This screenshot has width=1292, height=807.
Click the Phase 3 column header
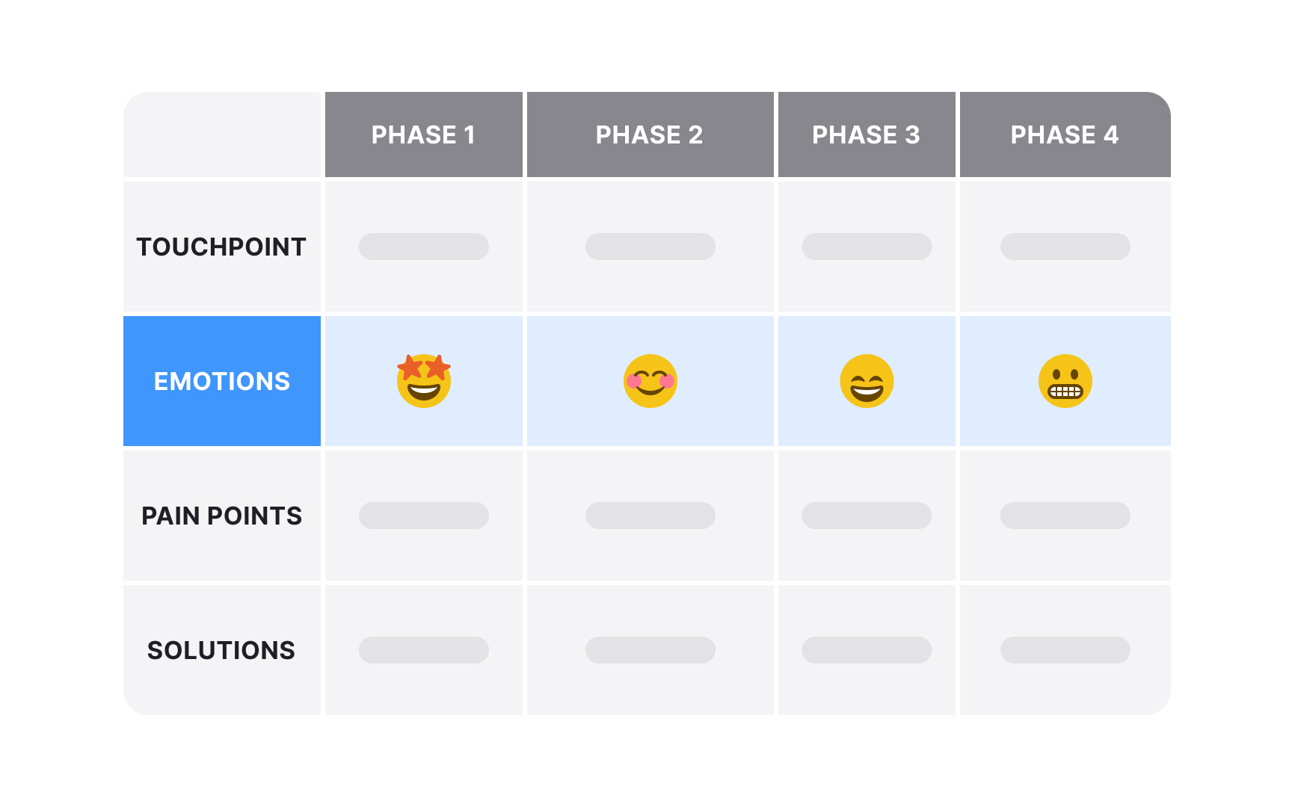coord(867,134)
